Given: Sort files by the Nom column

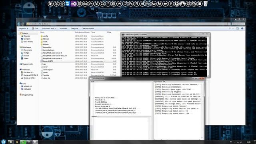Looking at the screenshot, I should (42, 32).
